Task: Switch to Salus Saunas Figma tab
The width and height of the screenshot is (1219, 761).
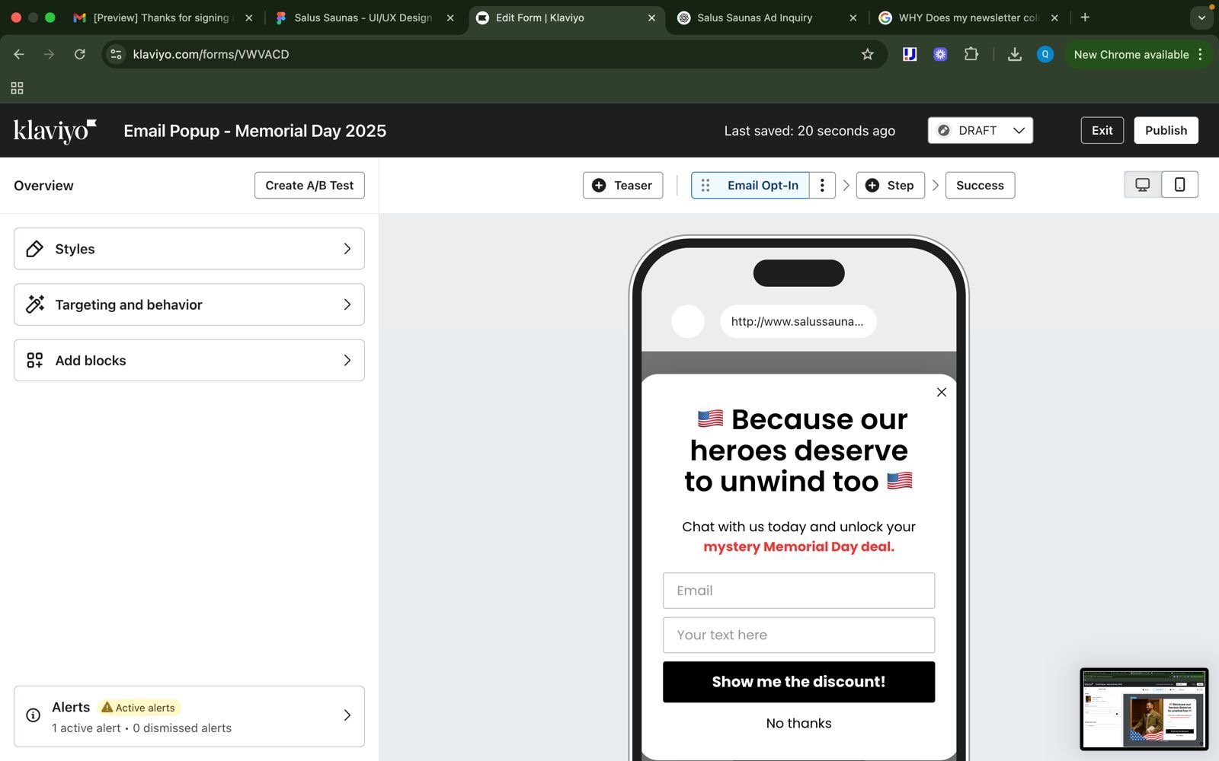Action: tap(363, 18)
